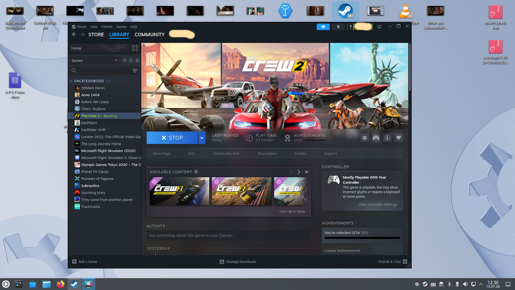
Task: Go forward with the navigation arrow
Action: [82, 35]
